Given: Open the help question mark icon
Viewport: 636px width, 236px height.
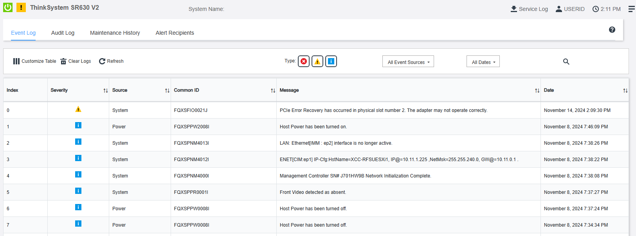Looking at the screenshot, I should coord(612,30).
